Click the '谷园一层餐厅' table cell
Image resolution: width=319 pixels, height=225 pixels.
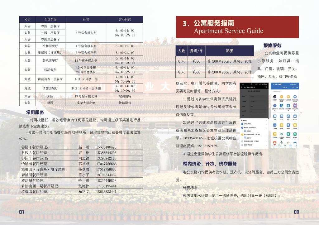(x=50, y=26)
